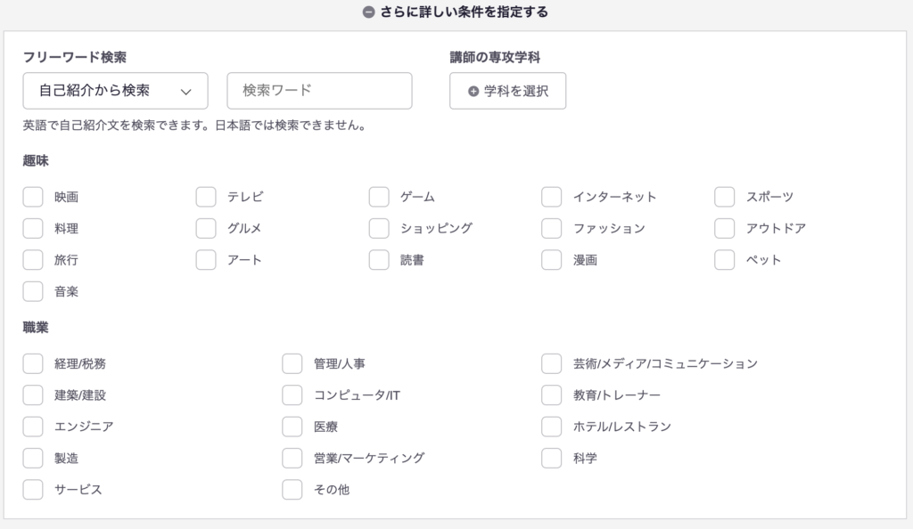This screenshot has width=913, height=529.
Task: Select the 営業/マーケティング checkbox
Action: pyautogui.click(x=292, y=458)
